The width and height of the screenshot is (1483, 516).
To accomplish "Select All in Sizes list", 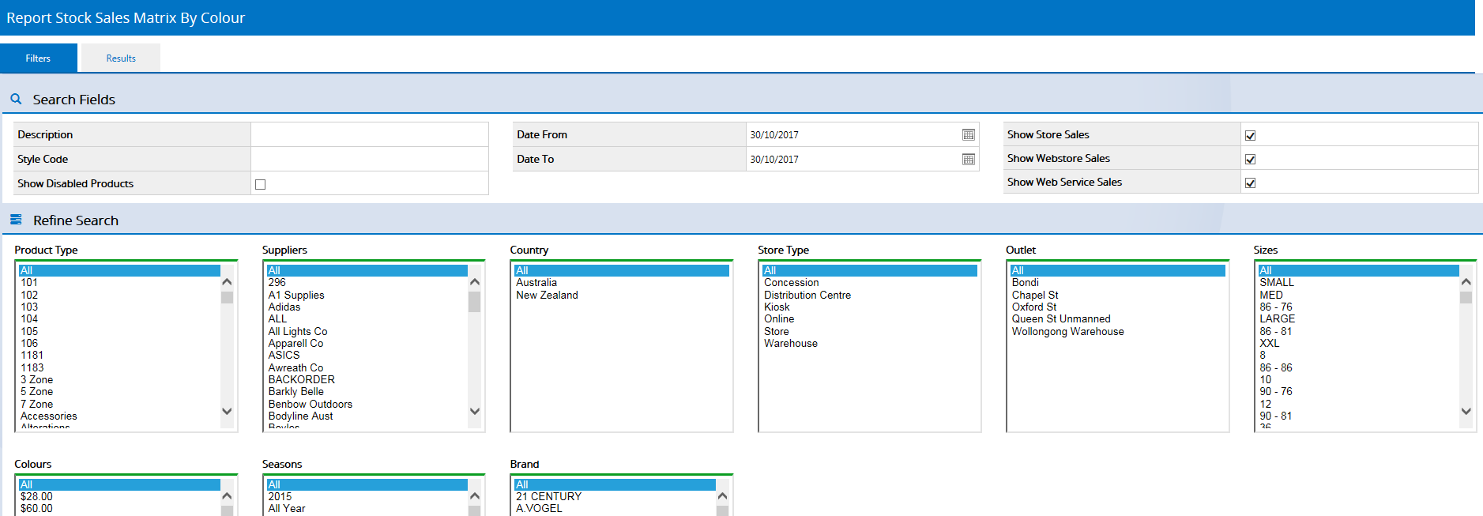I will click(x=1358, y=270).
